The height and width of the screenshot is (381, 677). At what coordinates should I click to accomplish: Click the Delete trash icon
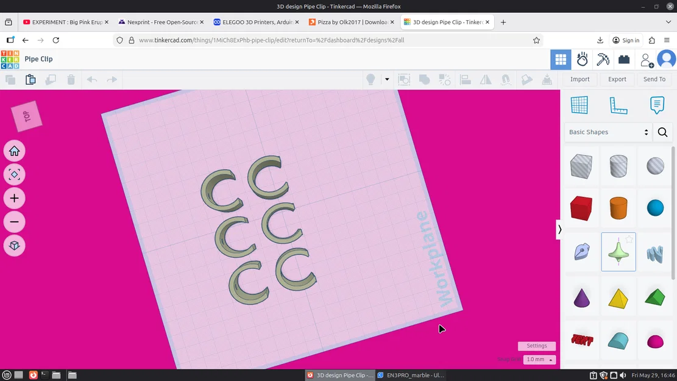point(71,79)
